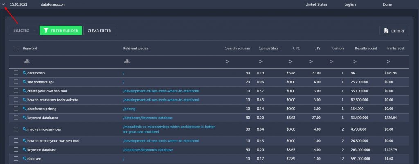Screen dimensions: 419x164
Task: Open root '/' link in dataforseo row
Action: 124,73
